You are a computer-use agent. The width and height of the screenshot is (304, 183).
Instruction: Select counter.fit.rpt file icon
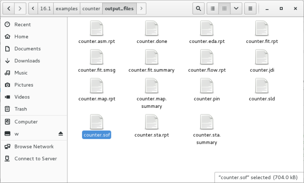pyautogui.click(x=262, y=28)
